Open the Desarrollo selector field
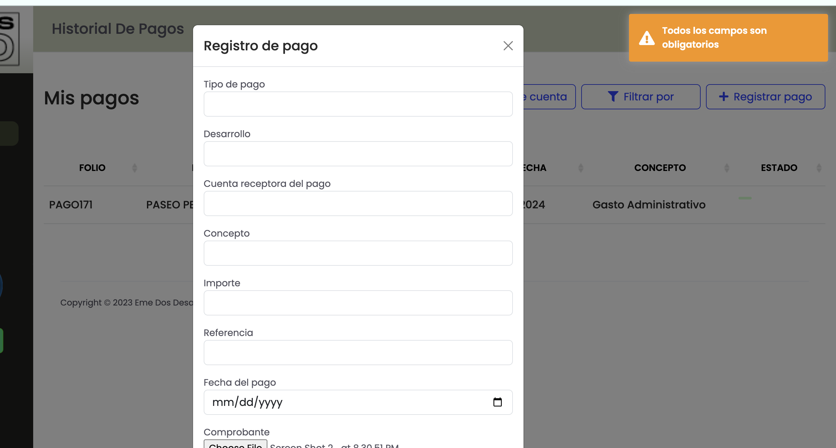Viewport: 836px width, 448px height. point(358,154)
